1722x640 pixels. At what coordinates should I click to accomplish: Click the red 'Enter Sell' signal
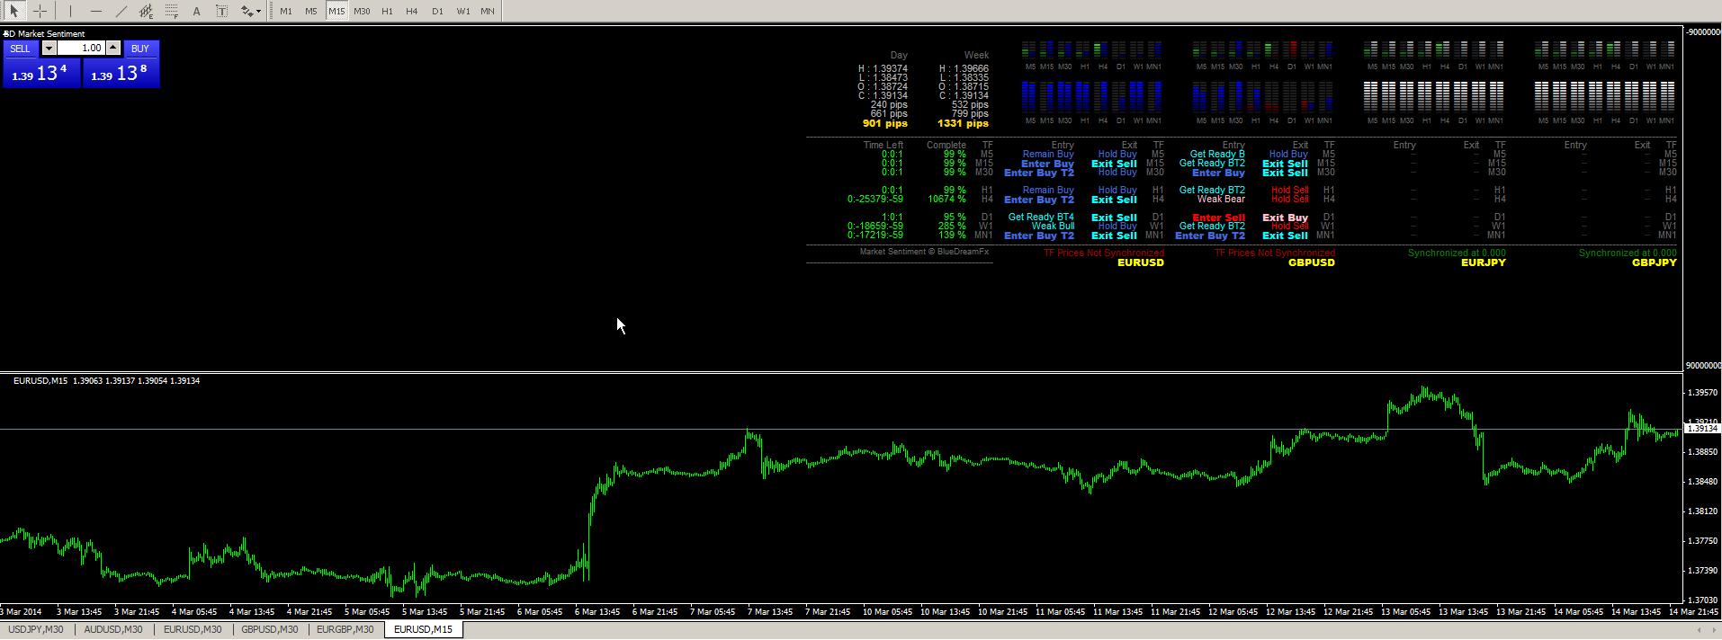(x=1218, y=218)
